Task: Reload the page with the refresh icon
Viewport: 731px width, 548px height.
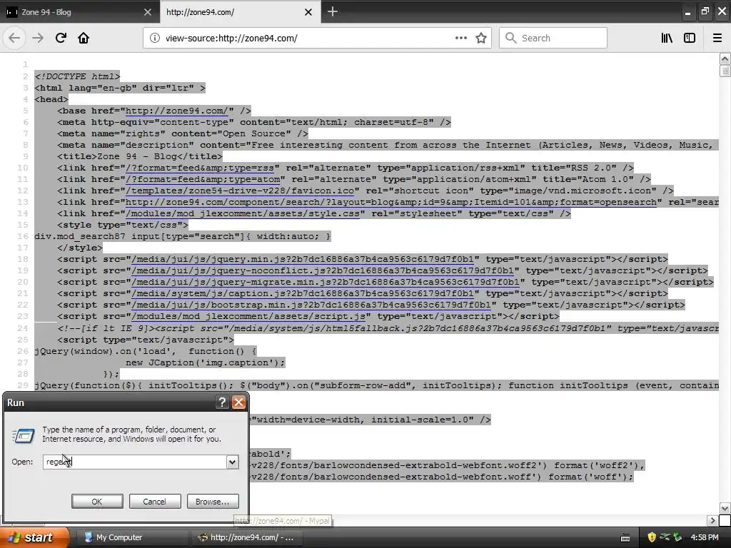Action: pyautogui.click(x=61, y=38)
